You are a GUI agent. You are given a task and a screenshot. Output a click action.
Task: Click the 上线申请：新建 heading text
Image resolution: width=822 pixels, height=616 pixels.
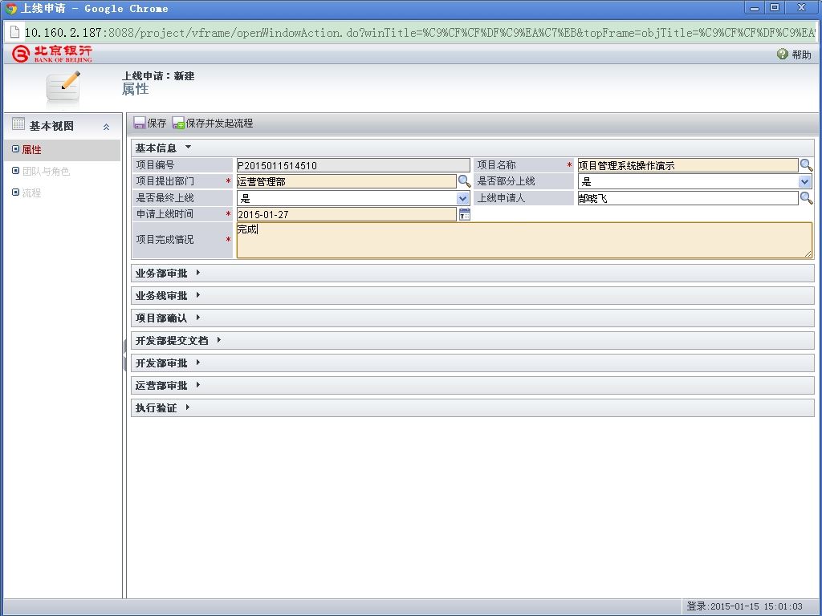click(158, 76)
